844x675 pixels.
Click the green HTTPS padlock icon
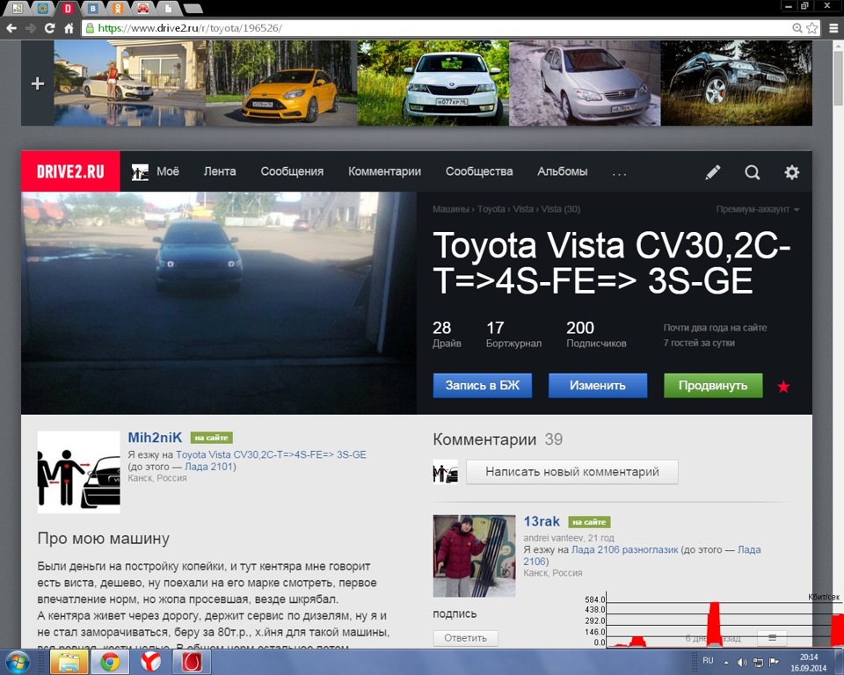click(x=90, y=28)
